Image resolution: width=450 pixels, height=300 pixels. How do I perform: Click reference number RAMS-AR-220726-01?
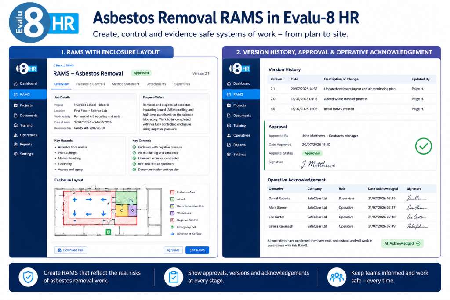(x=89, y=128)
